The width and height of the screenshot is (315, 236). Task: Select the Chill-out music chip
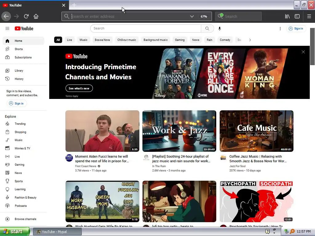point(126,40)
